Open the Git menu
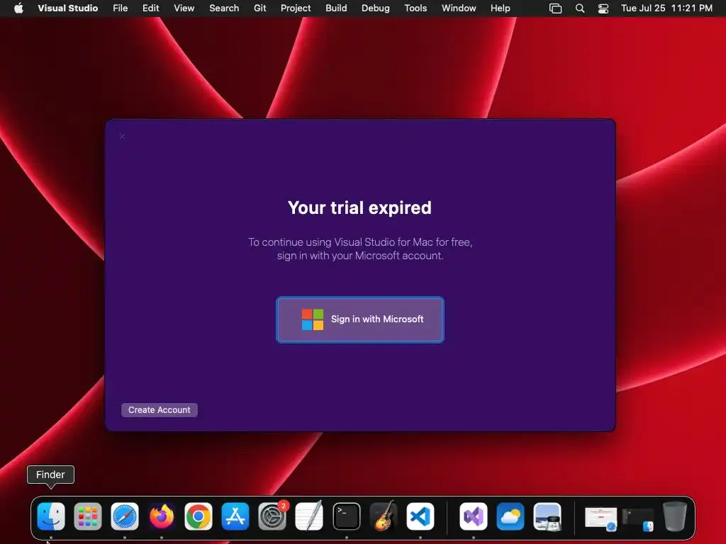Image resolution: width=726 pixels, height=544 pixels. pyautogui.click(x=259, y=8)
